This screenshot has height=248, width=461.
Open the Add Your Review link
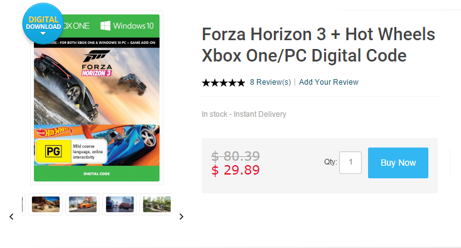(x=328, y=82)
